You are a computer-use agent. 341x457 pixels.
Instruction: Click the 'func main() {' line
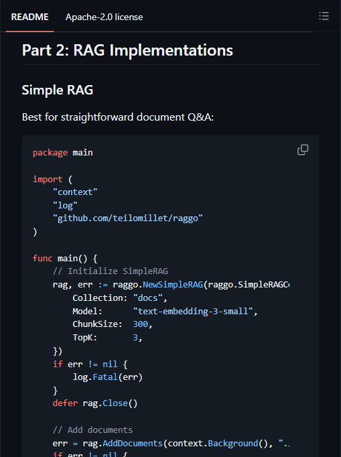coord(65,259)
